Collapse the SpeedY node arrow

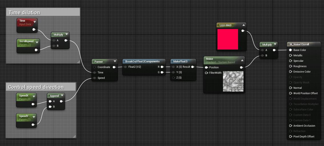(x=34, y=116)
